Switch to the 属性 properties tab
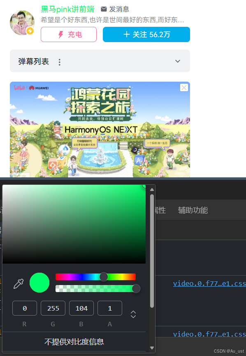 coord(160,210)
